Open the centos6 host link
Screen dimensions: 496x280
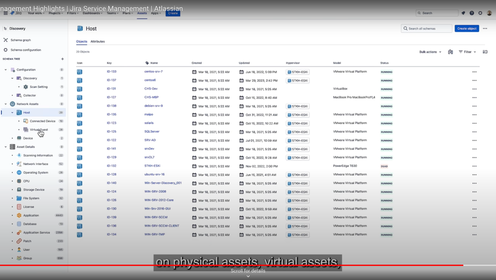pos(150,80)
